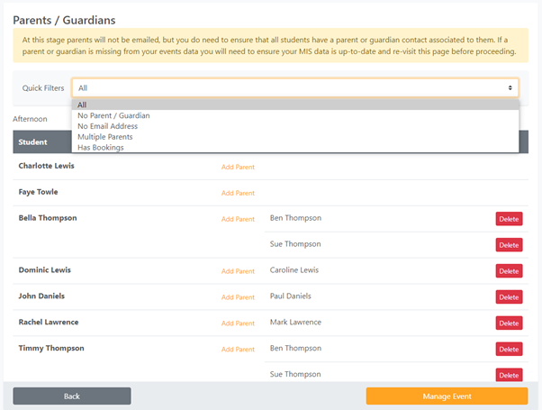
Task: Select the 'All' filter option
Action: click(x=295, y=105)
